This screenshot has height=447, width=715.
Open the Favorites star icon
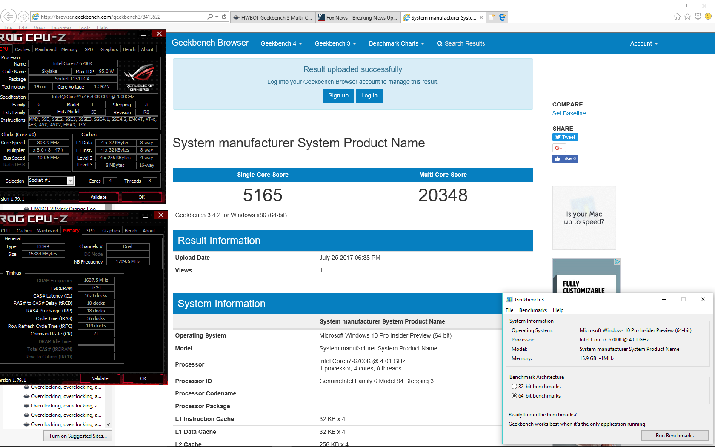click(x=688, y=16)
